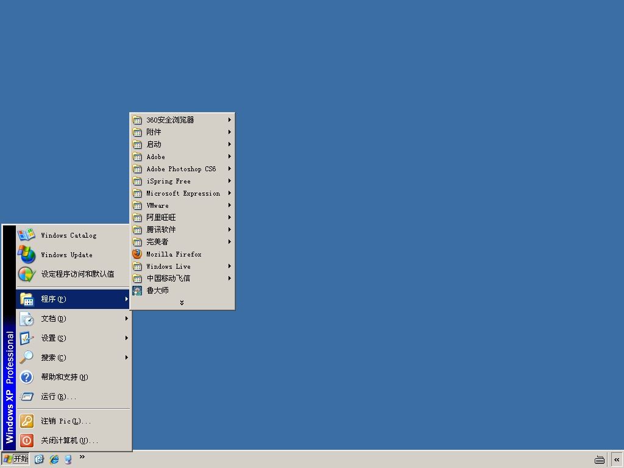624x468 pixels.
Task: Click the VMware folder icon
Action: click(x=137, y=205)
